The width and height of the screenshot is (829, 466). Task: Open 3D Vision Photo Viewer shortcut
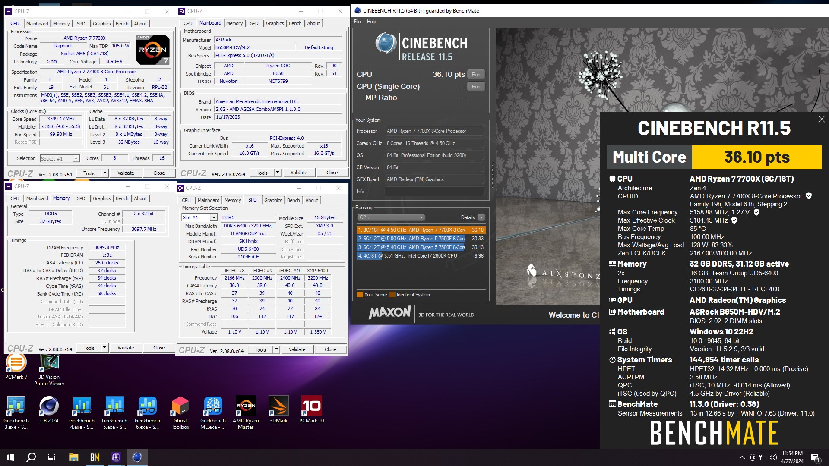(x=49, y=370)
